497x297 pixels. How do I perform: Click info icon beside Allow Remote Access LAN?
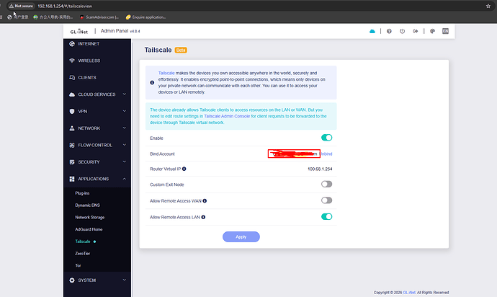click(203, 217)
